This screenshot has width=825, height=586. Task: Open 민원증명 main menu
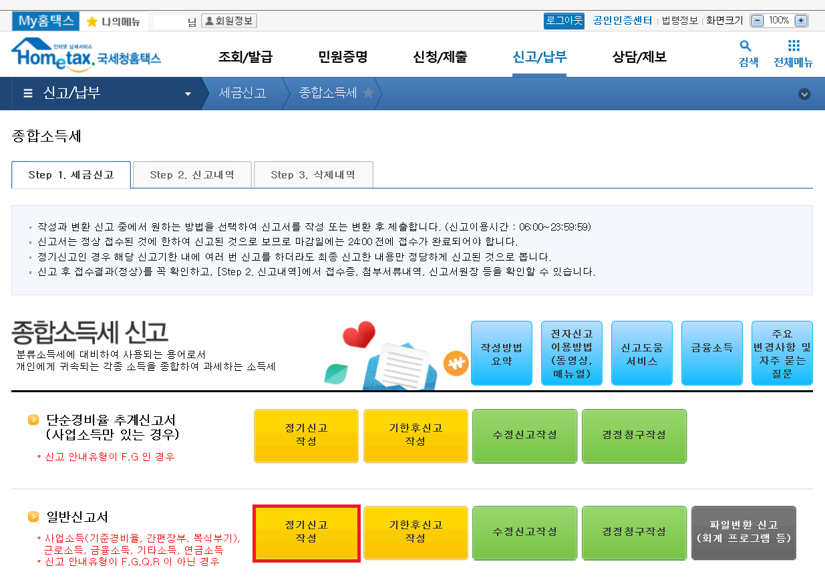click(343, 57)
